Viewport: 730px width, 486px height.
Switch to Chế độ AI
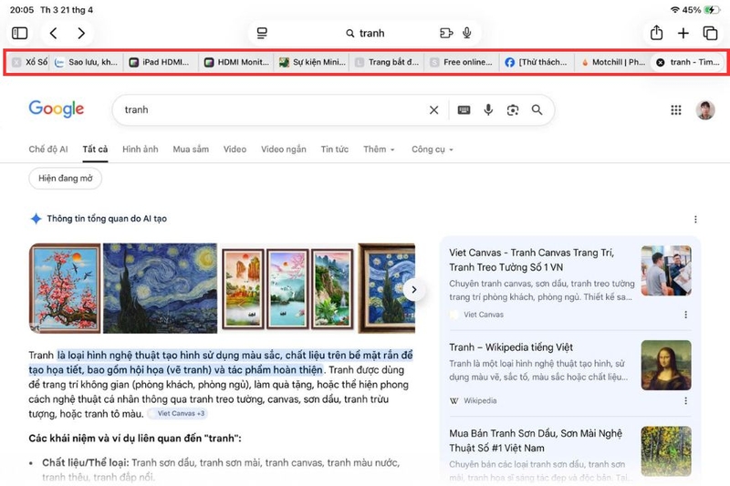[x=48, y=150]
